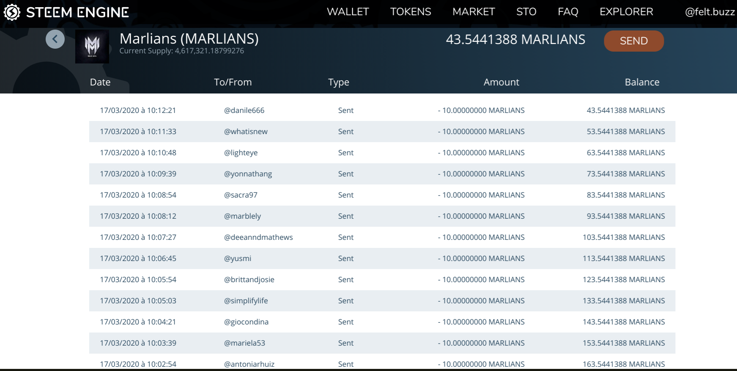
Task: Open the FAQ menu item
Action: pos(568,12)
